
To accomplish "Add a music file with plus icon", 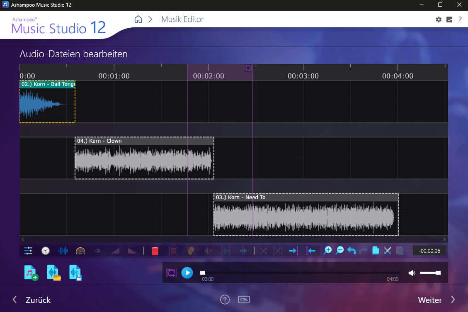I will click(31, 273).
